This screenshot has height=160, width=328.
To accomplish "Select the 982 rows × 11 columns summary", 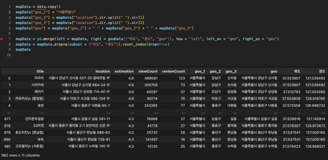I will coord(20,156).
